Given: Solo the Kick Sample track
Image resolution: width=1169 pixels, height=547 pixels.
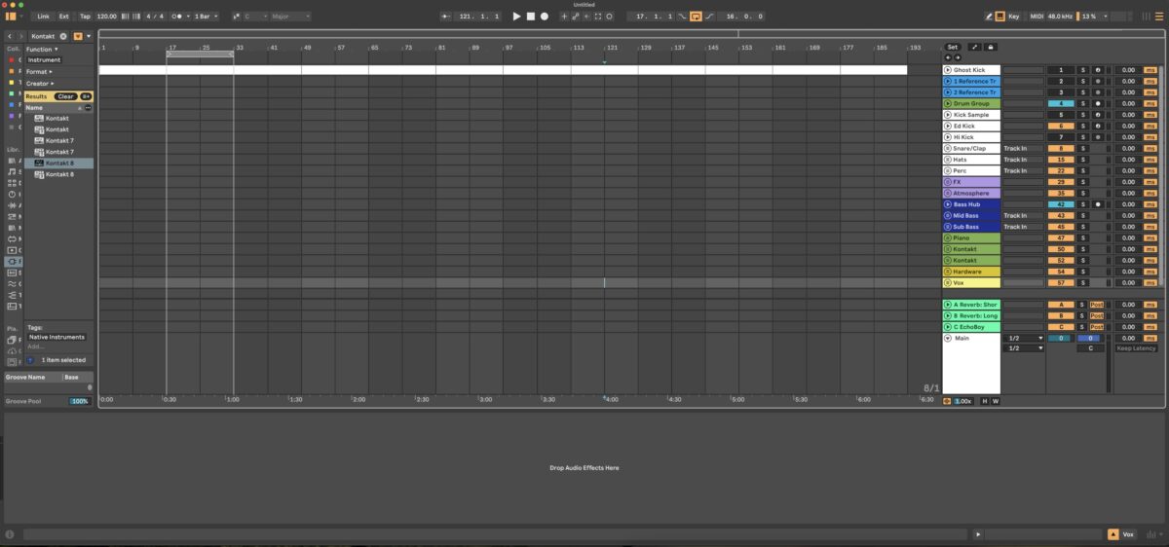Looking at the screenshot, I should tap(1081, 115).
